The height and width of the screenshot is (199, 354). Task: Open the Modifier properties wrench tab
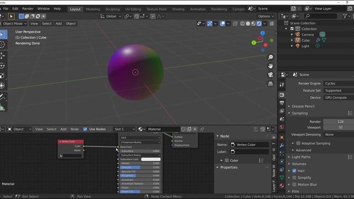(282, 145)
